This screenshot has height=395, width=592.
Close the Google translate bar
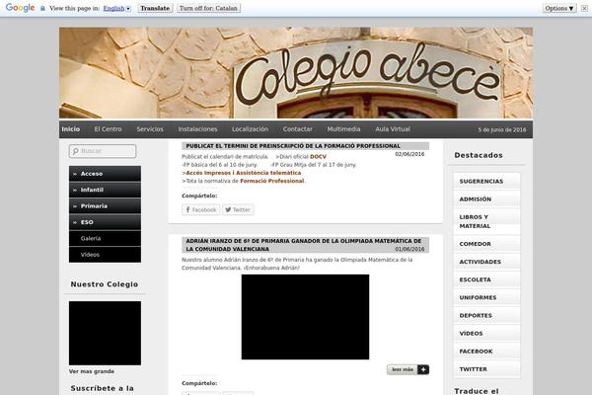click(584, 8)
